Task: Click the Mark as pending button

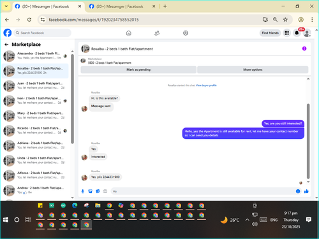Action: point(138,69)
